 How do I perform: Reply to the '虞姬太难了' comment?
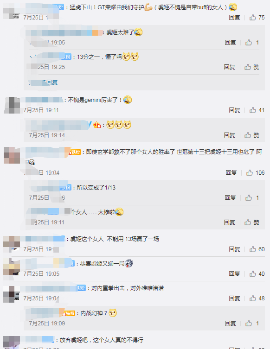(231, 42)
